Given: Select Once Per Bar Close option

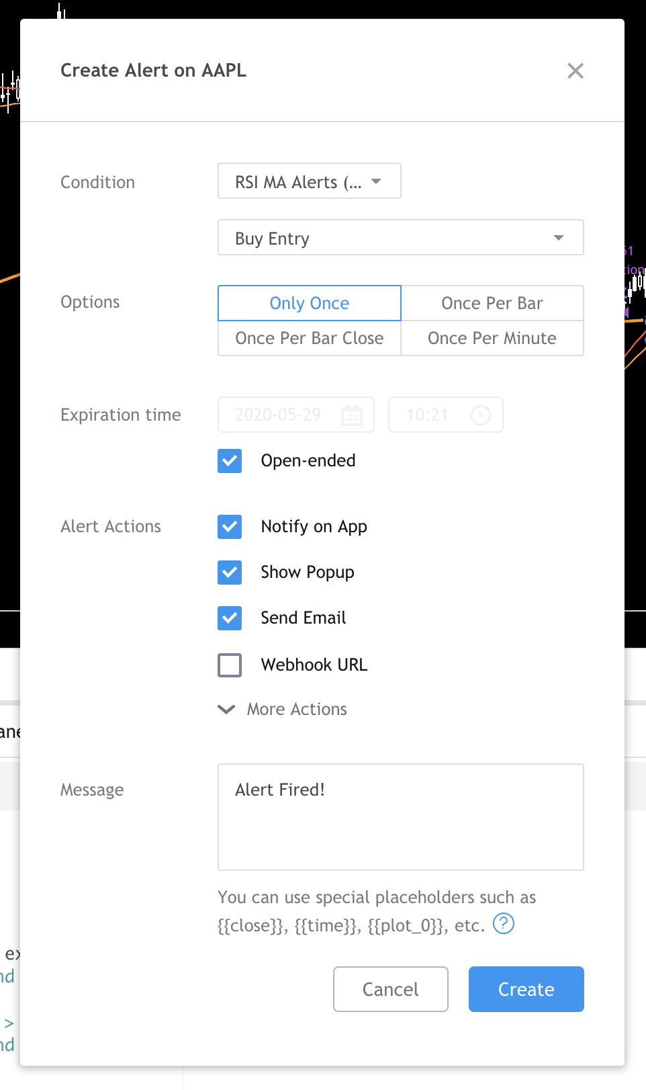Looking at the screenshot, I should point(310,338).
